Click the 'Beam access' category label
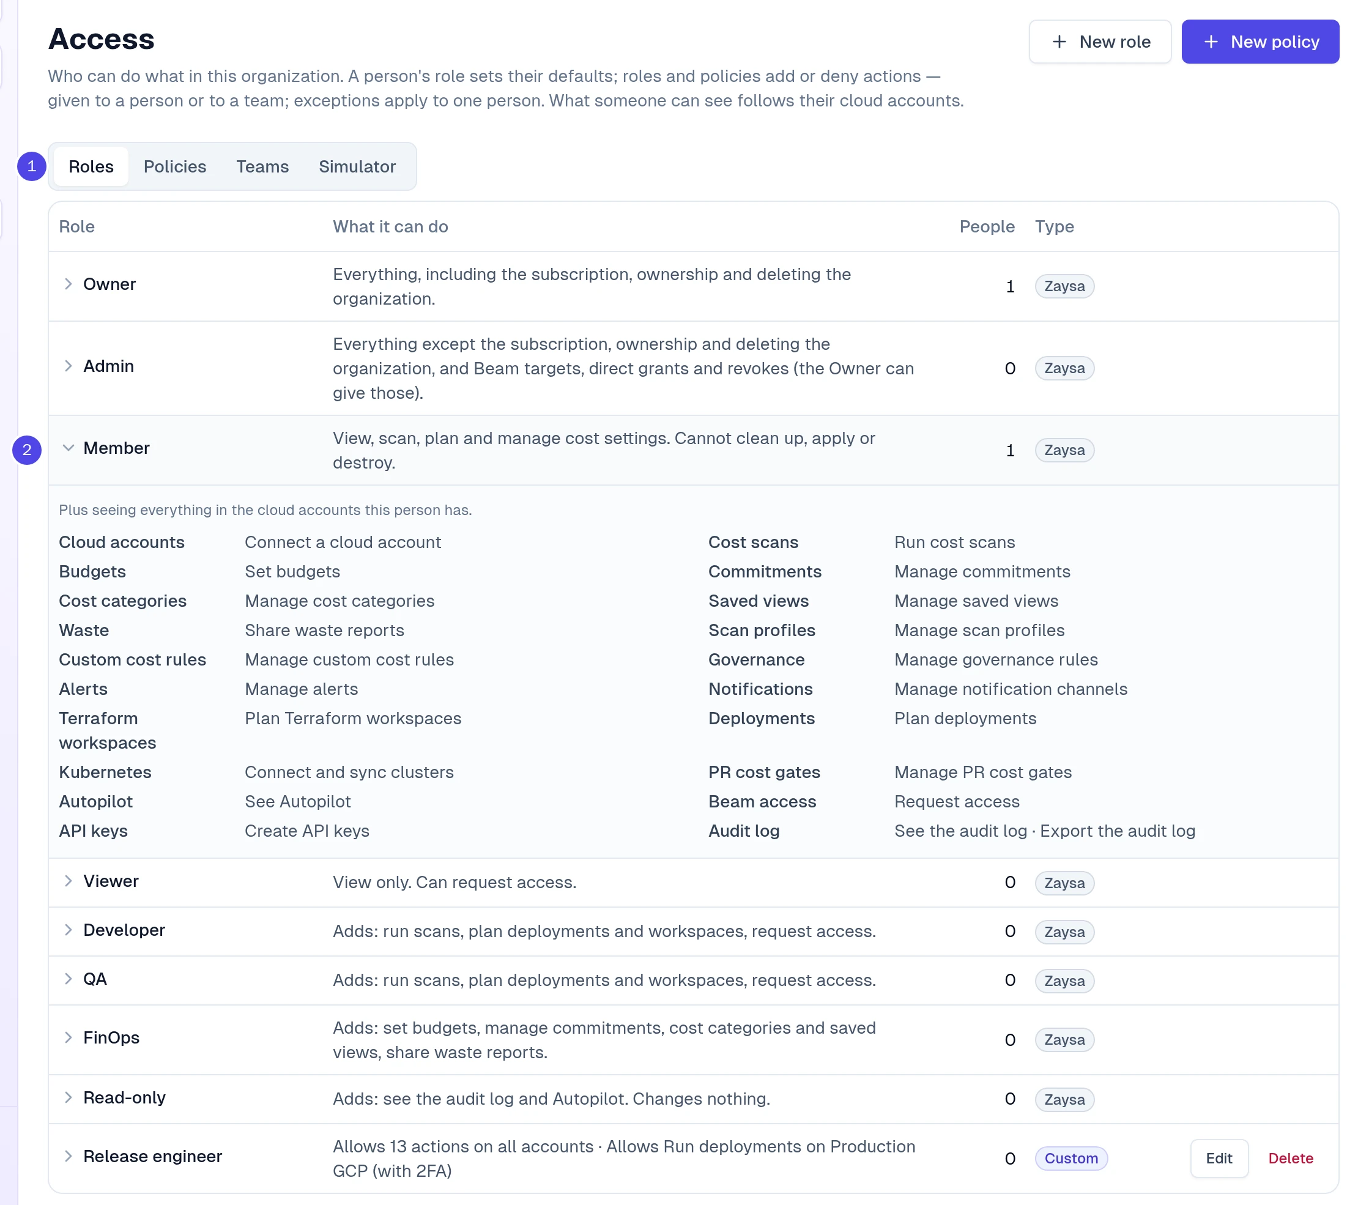 point(762,802)
